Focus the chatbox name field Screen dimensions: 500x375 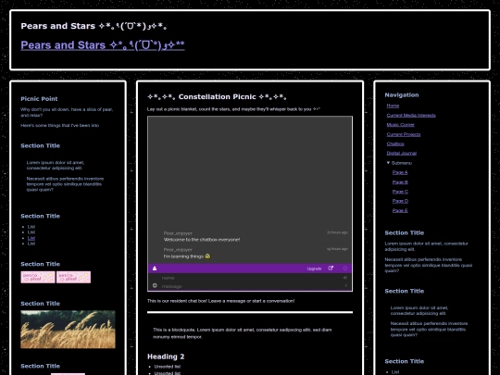click(250, 278)
